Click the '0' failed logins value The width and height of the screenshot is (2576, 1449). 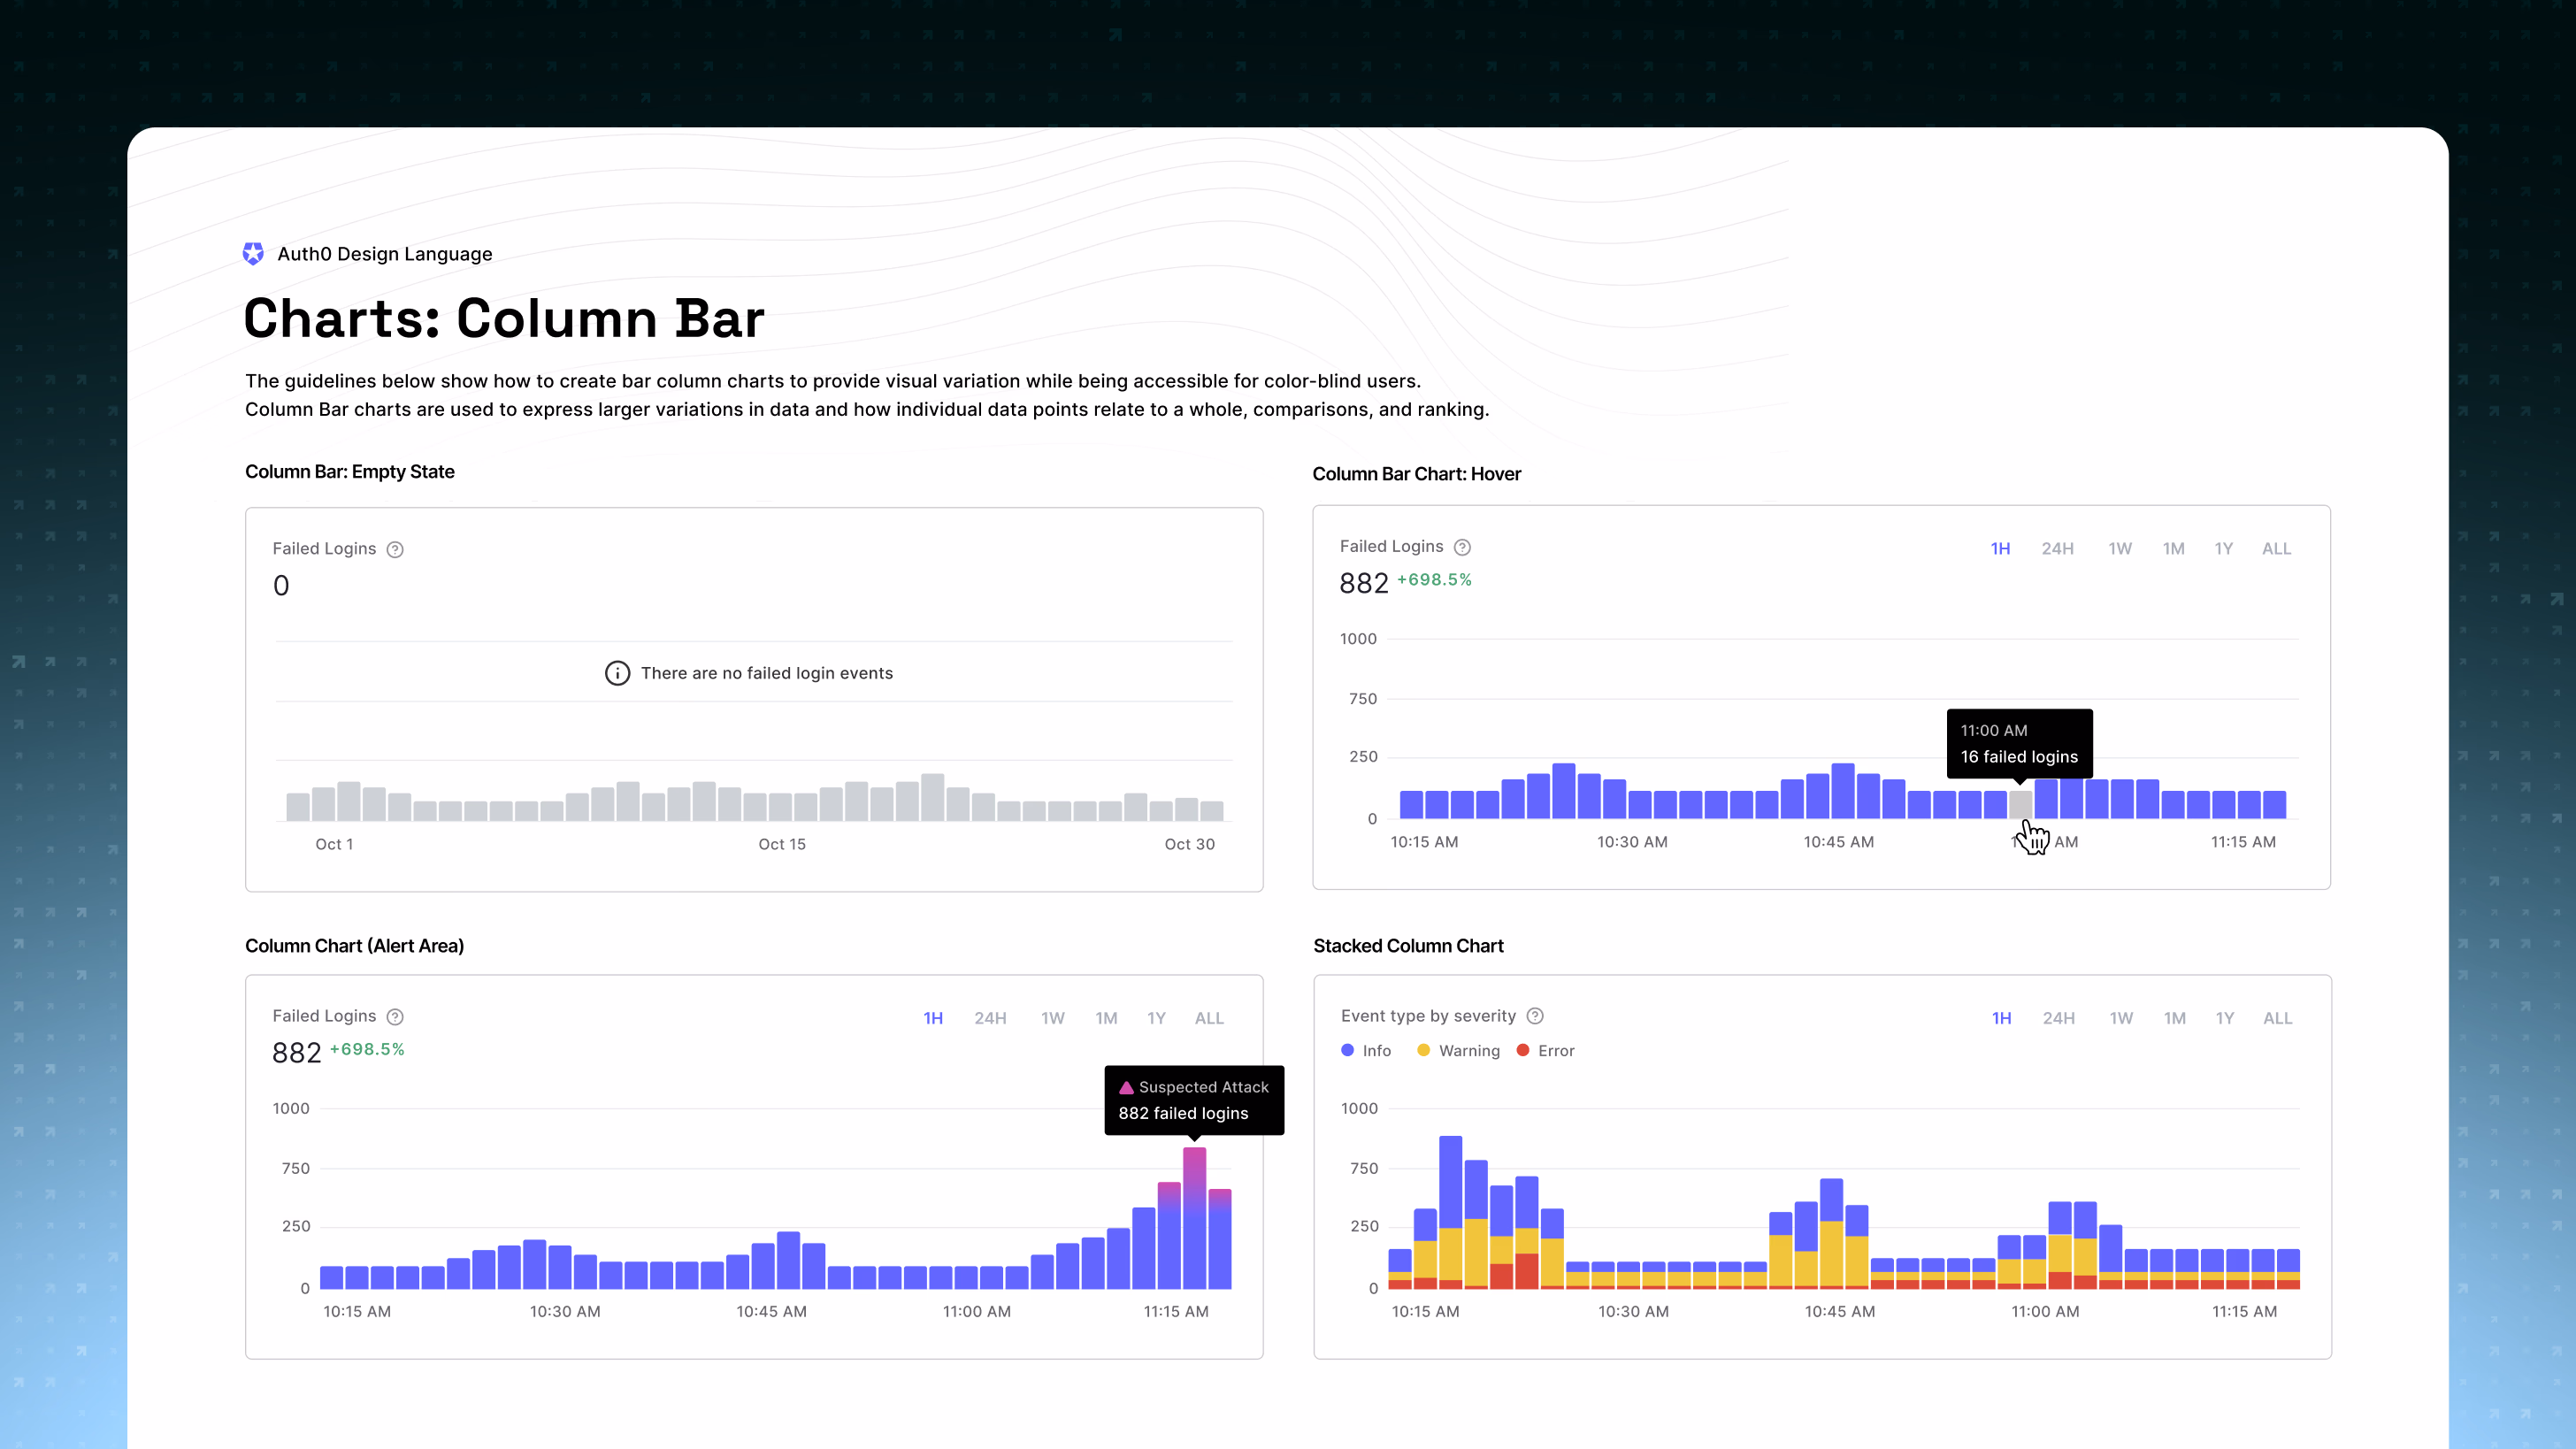click(281, 586)
